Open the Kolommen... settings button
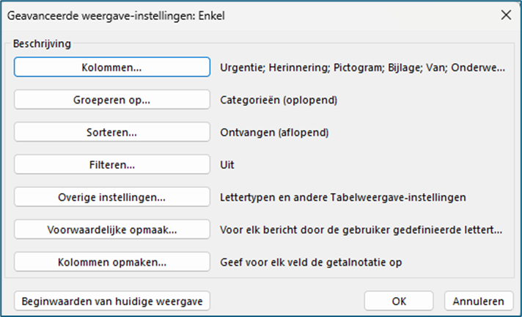Viewport: 522px width, 317px height. tap(111, 68)
